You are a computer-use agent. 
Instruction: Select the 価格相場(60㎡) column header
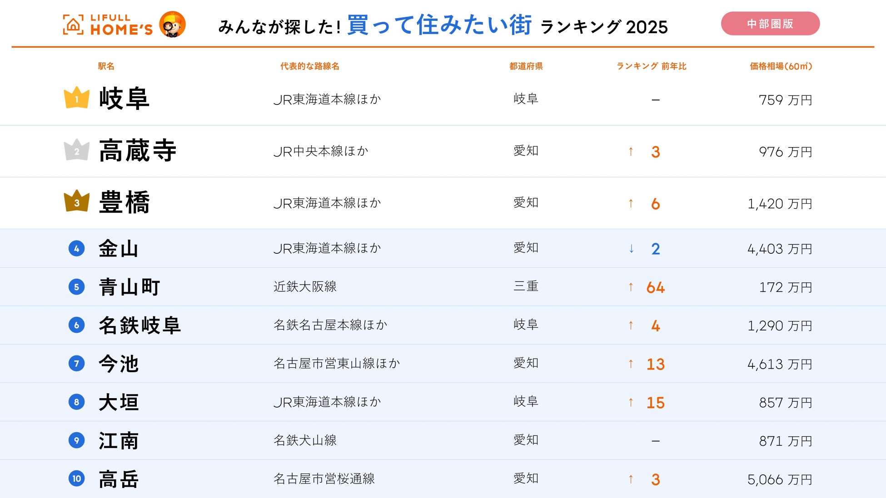click(780, 66)
